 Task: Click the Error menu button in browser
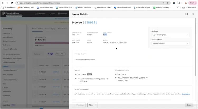click(x=193, y=3)
